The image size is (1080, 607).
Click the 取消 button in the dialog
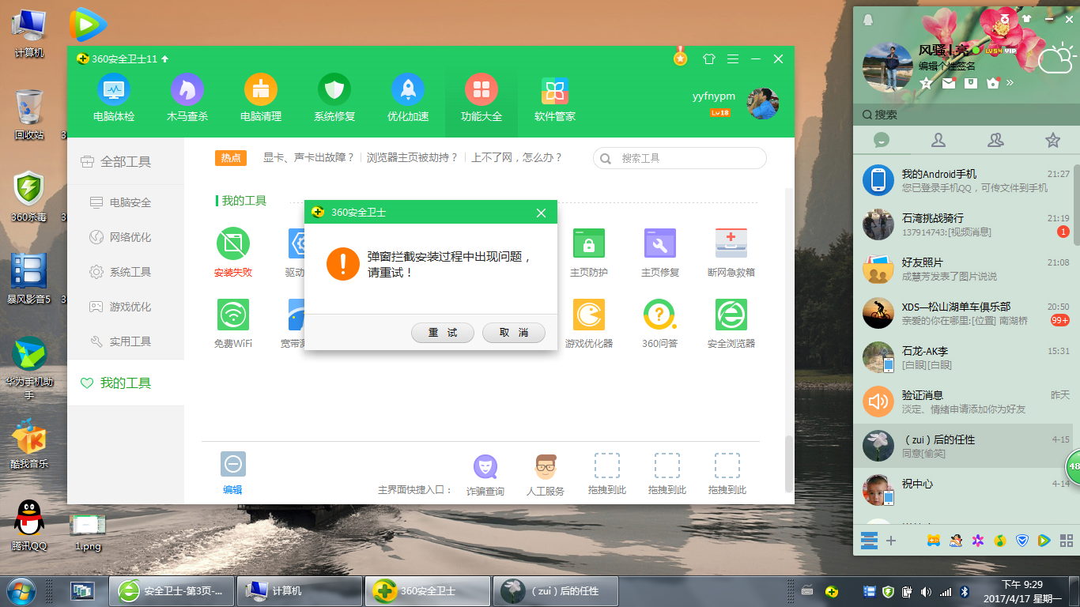(x=514, y=333)
